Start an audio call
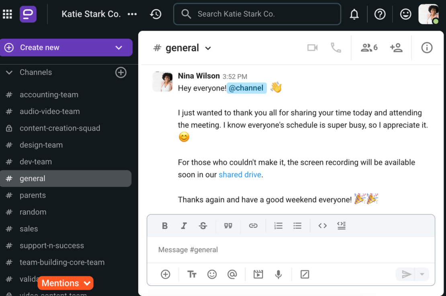 pos(336,48)
